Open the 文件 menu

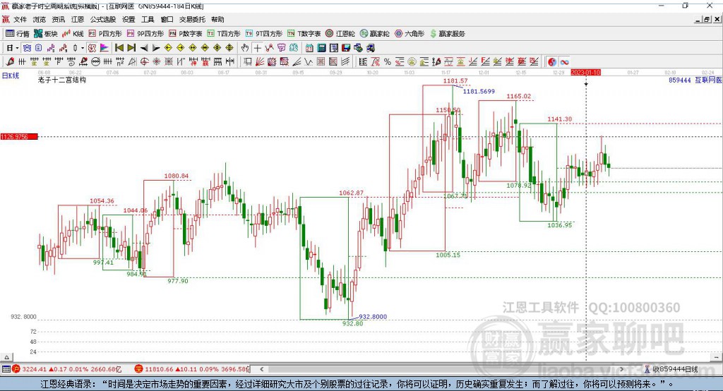[20, 19]
